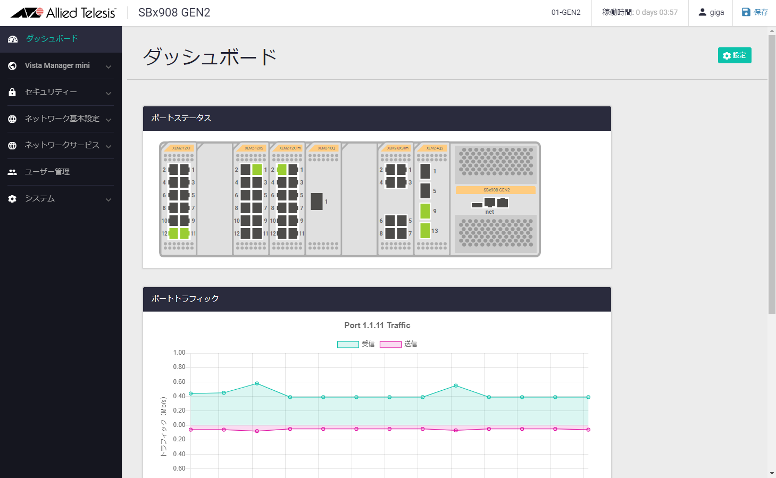Click the 送信 pink color swatch
This screenshot has height=478, width=776.
[x=390, y=345]
